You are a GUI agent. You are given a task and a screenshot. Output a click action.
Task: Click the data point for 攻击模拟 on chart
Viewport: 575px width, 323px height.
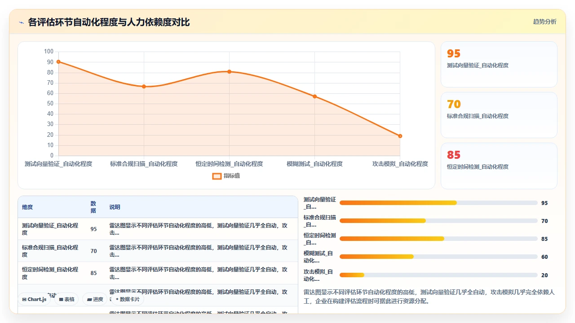coord(400,136)
